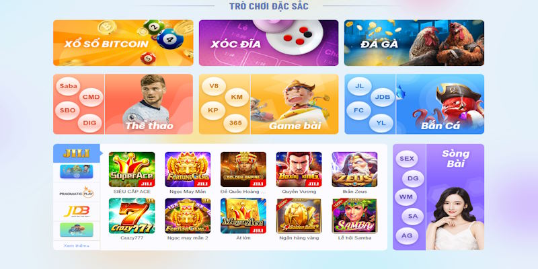Open the Xổ Số Bitcoin banner

coord(123,43)
